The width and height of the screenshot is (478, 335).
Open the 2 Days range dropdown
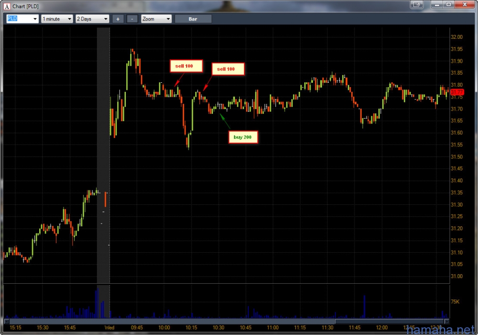(106, 19)
